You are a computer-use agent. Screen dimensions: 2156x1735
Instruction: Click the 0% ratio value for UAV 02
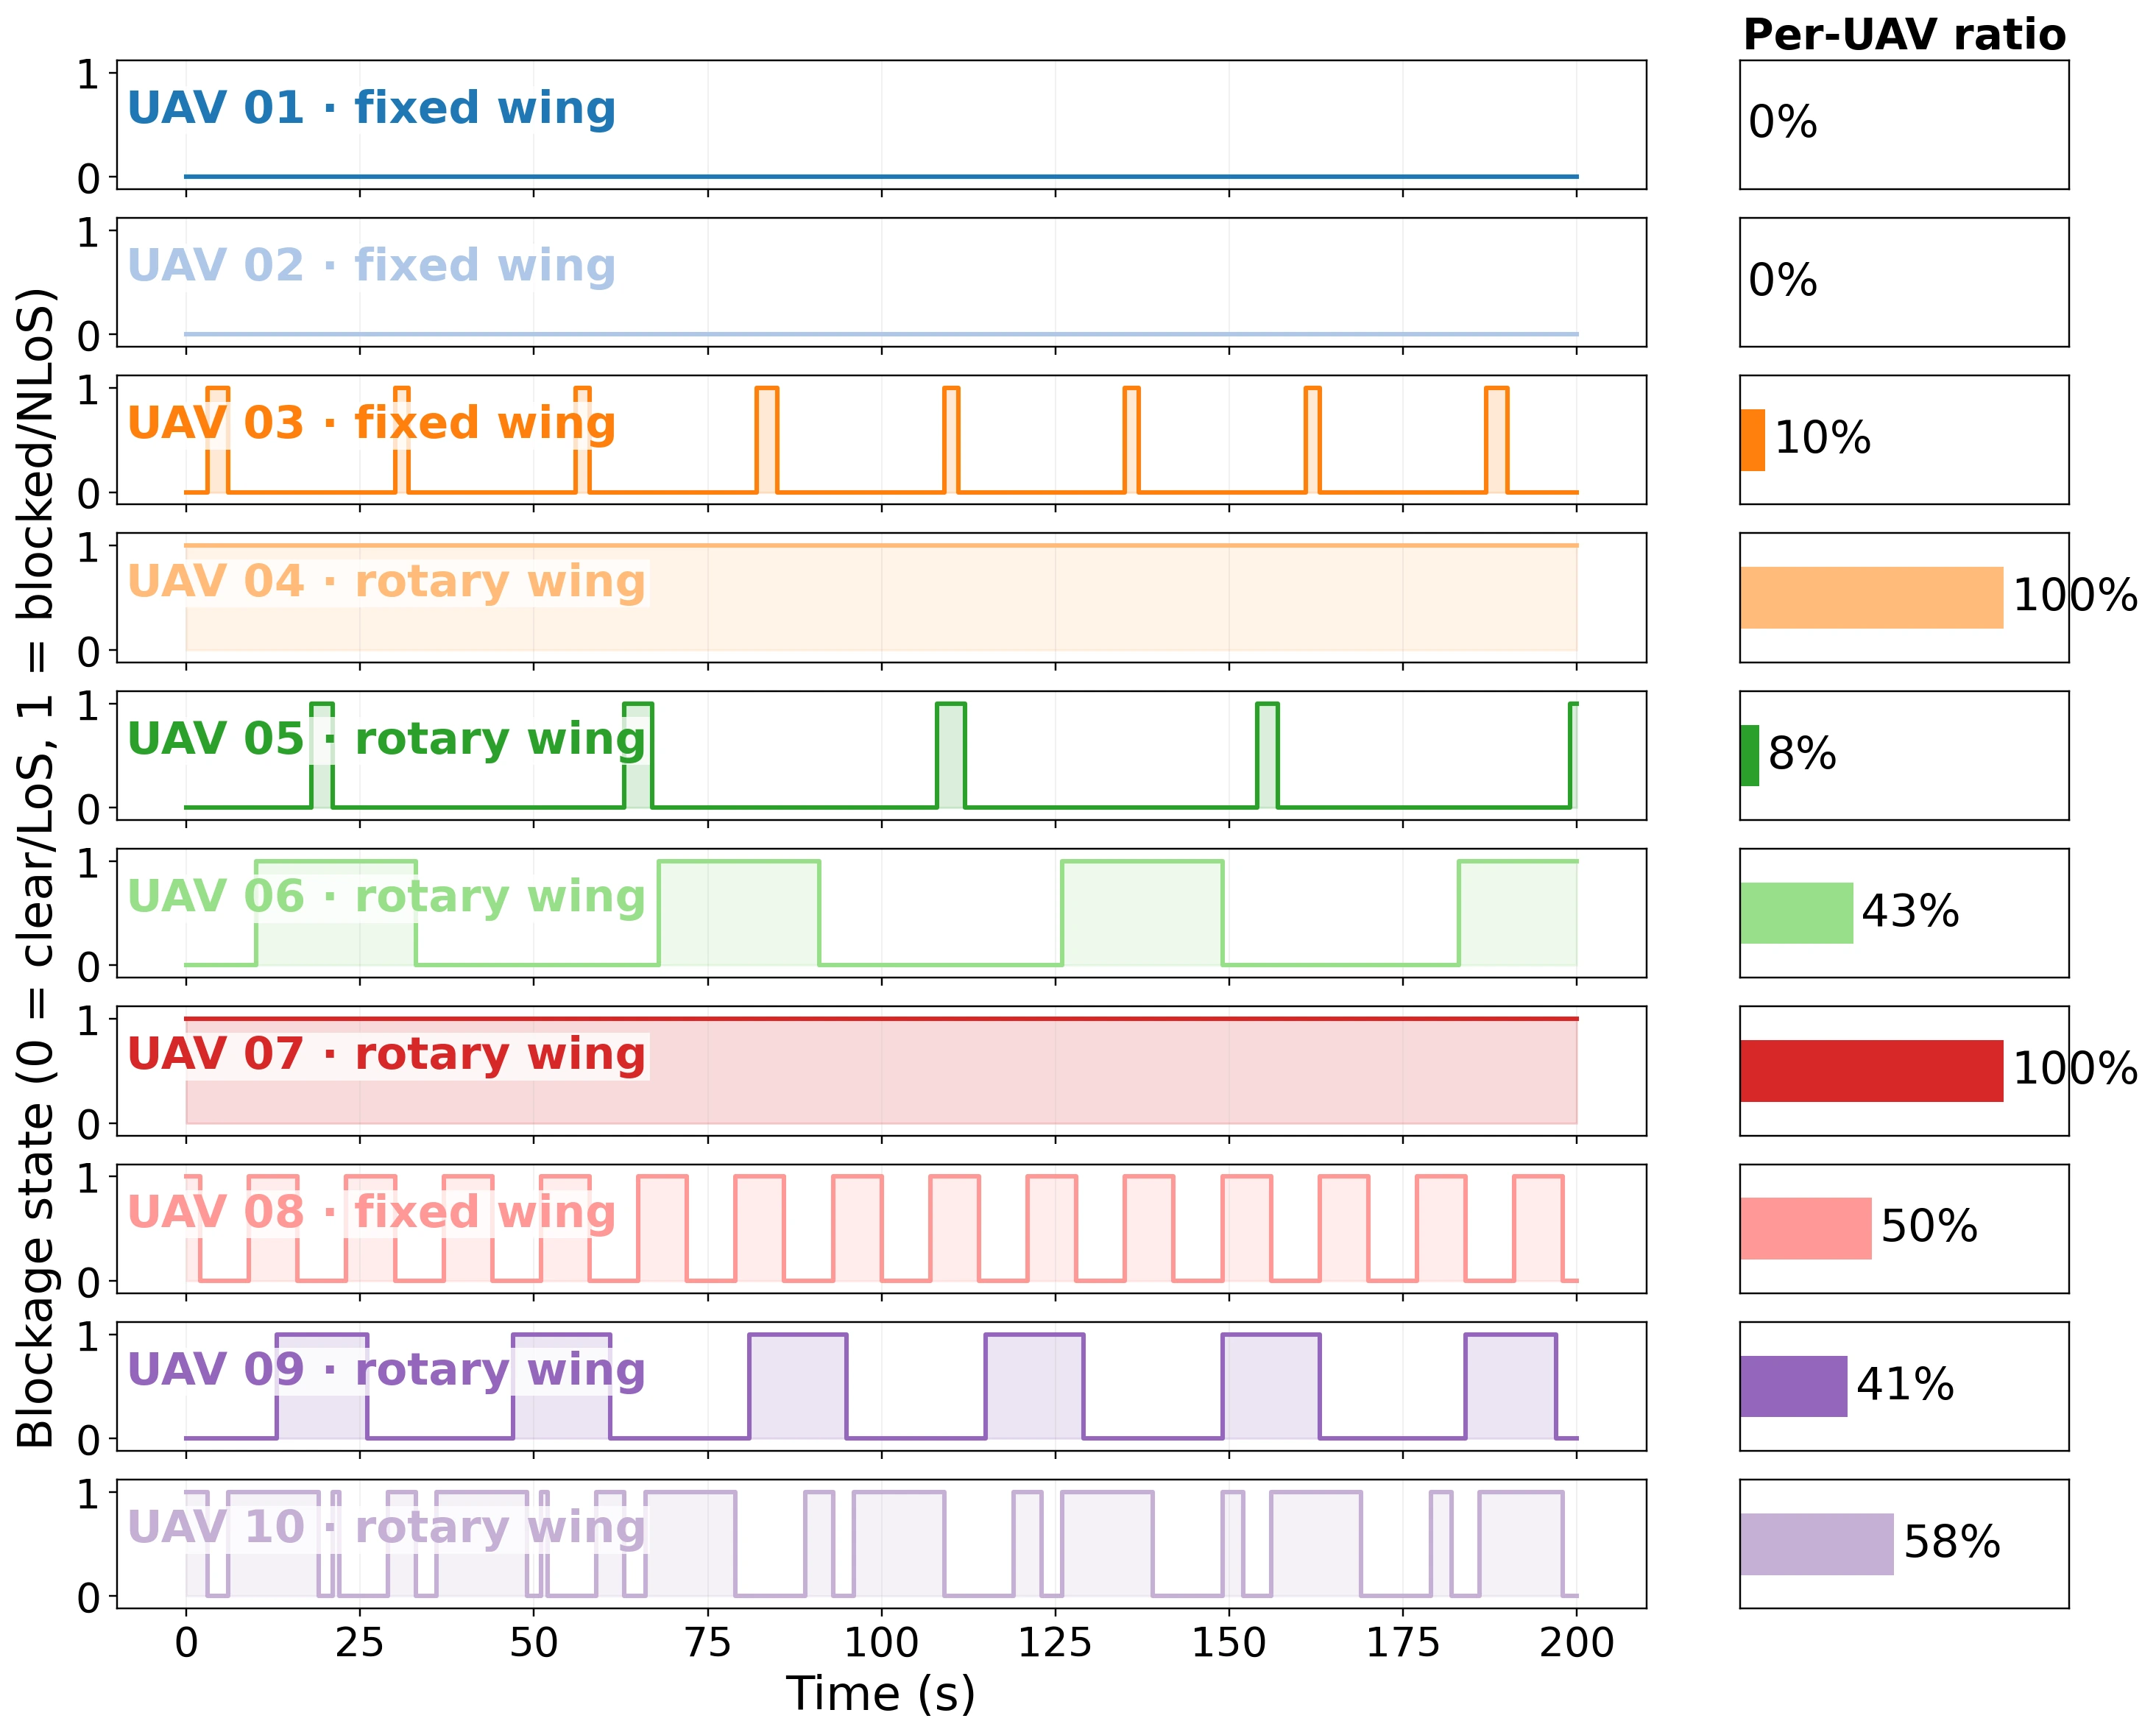(1783, 281)
